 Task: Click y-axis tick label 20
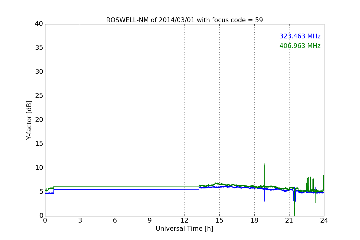point(39,120)
